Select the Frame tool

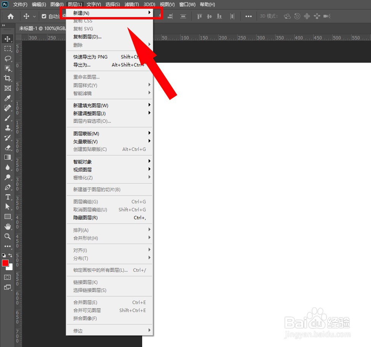click(8, 88)
